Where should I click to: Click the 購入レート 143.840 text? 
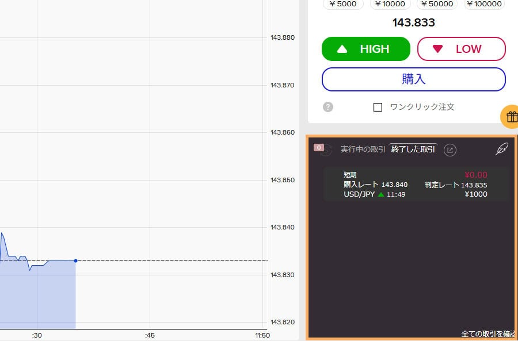[x=376, y=185]
